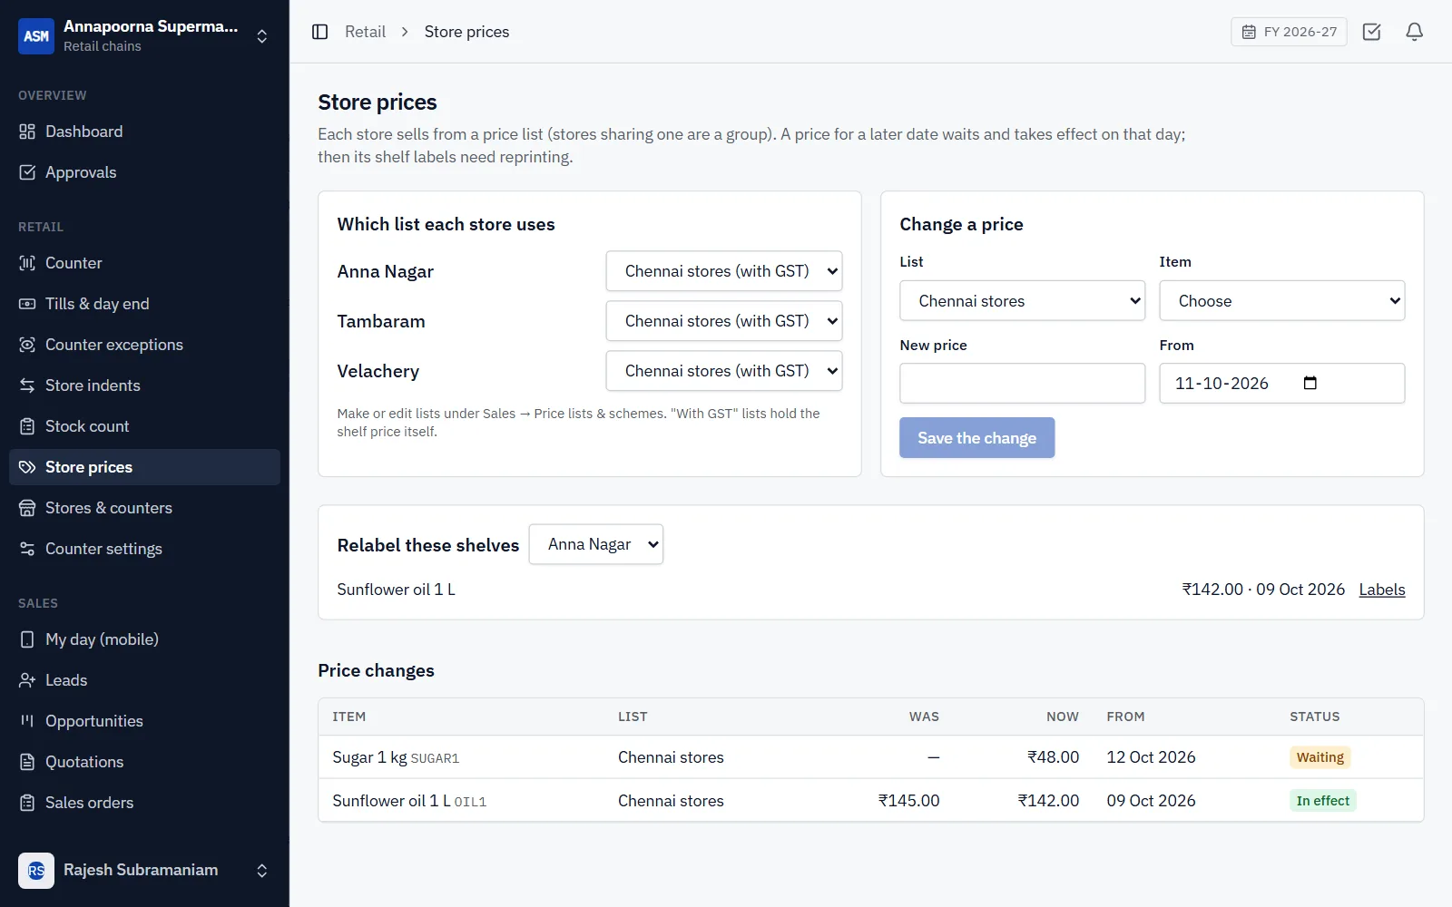1452x907 pixels.
Task: Open Relabel shelves store dropdown
Action: 596,544
